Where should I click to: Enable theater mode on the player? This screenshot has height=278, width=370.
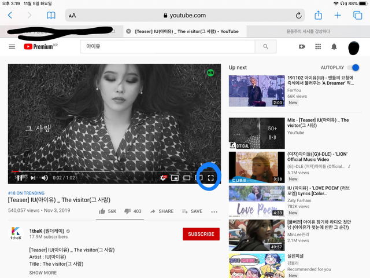point(187,178)
